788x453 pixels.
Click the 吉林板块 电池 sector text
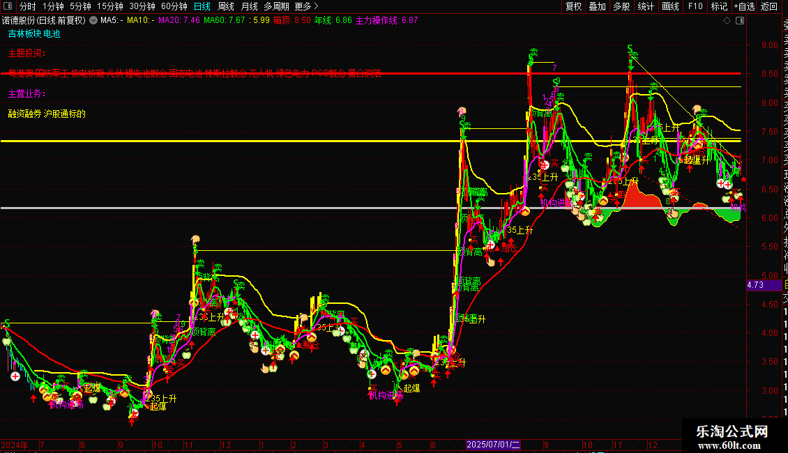tap(34, 33)
